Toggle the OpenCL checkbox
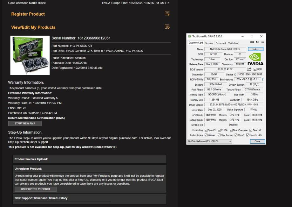 click(206, 130)
